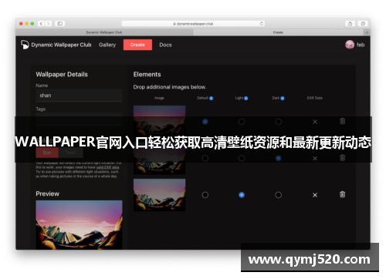The width and height of the screenshot is (386, 279).
Task: Go back using Safari back arrow
Action: 41,24
